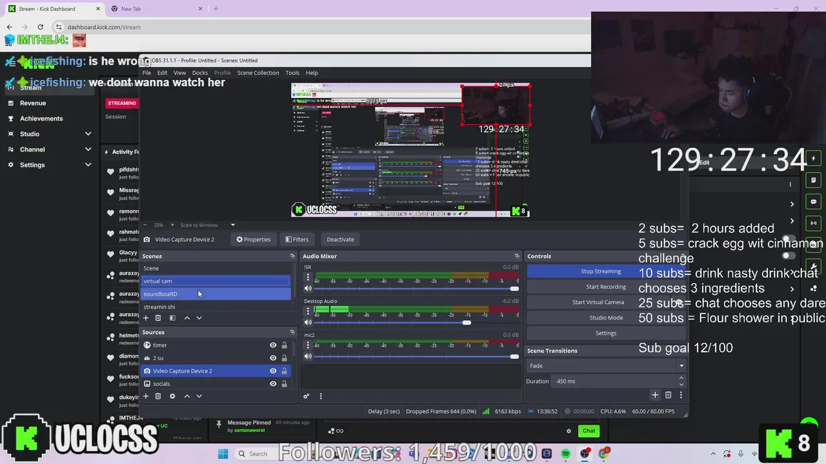Toggle lock on socials source
This screenshot has height=464, width=826.
[x=284, y=384]
